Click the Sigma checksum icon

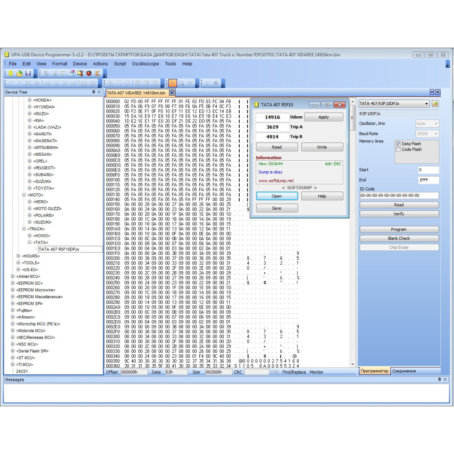(x=98, y=73)
